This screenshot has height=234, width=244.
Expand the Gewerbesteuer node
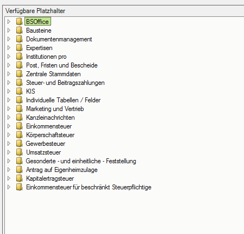point(9,144)
